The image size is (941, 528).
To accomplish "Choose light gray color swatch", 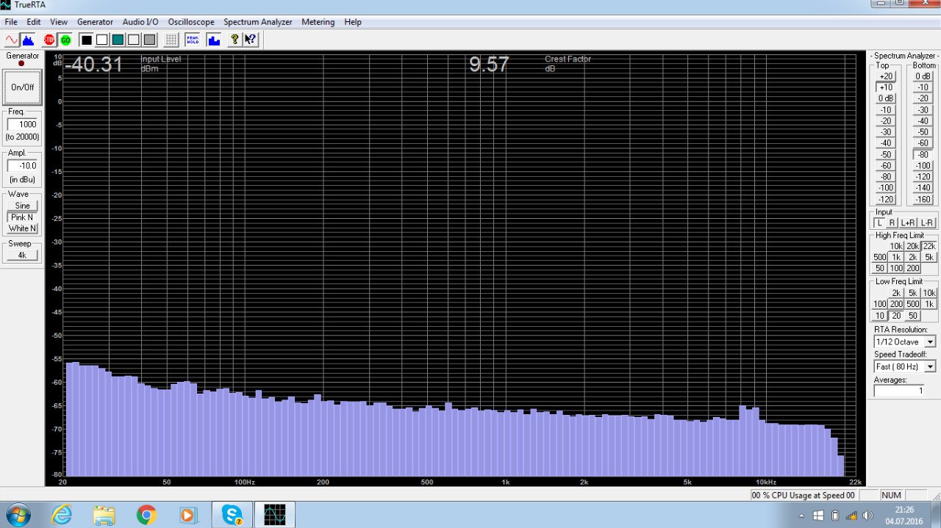I will coord(134,40).
